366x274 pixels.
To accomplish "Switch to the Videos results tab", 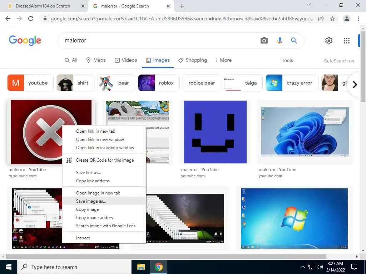I will [x=126, y=60].
